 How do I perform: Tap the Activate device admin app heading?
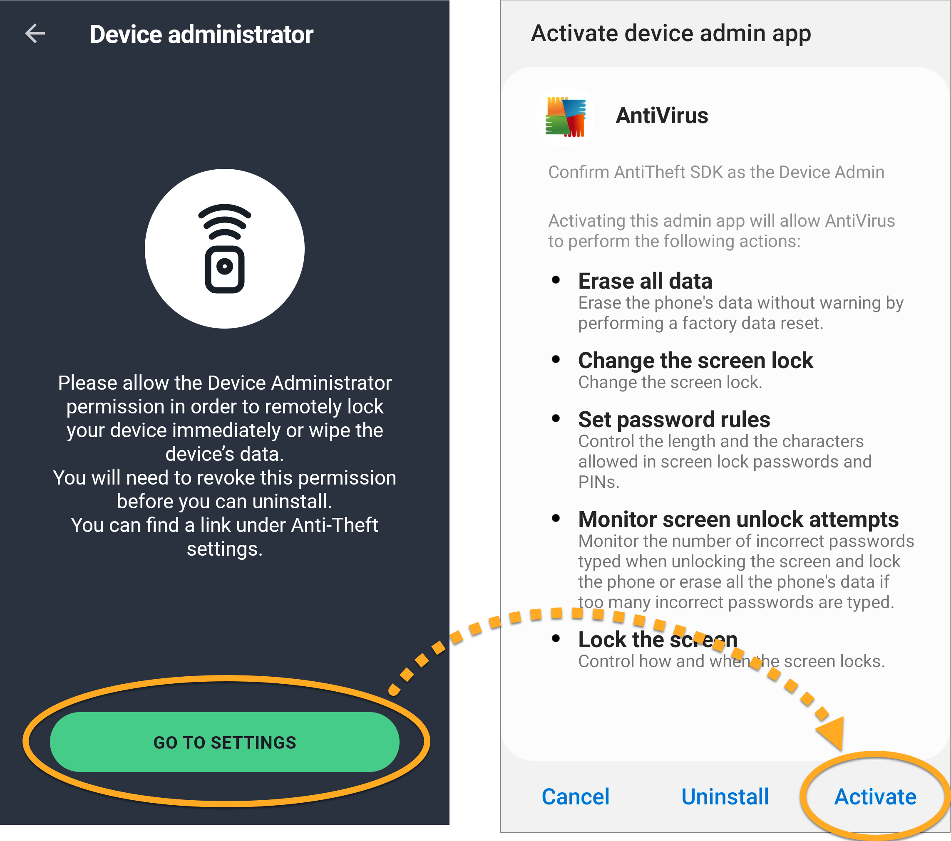coord(671,33)
